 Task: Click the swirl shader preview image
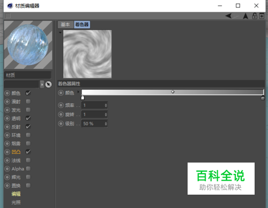87,54
